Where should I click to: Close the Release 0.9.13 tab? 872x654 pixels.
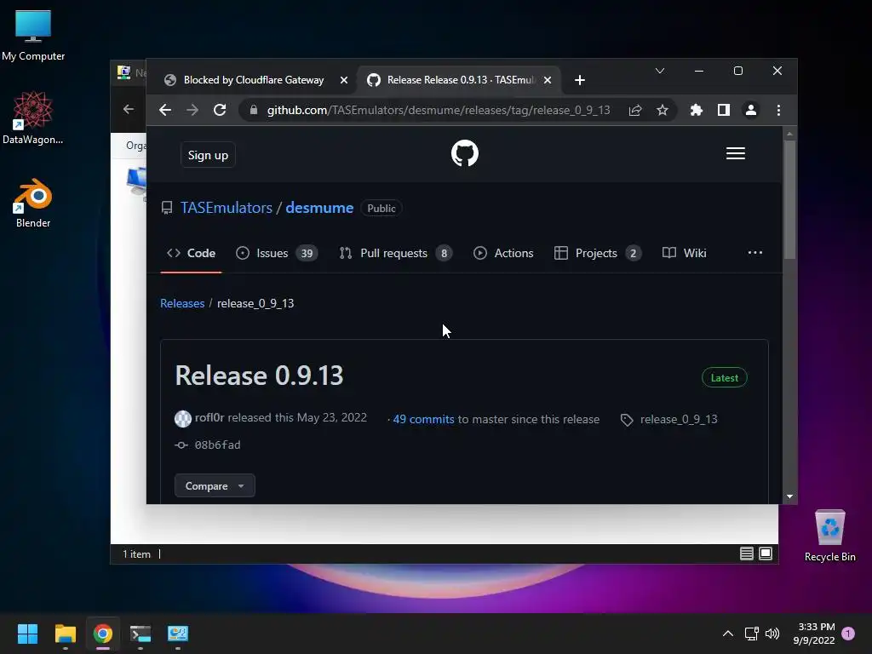point(548,80)
